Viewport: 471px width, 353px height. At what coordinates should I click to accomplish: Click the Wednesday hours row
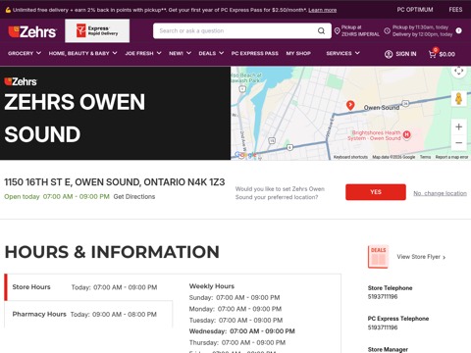click(242, 331)
